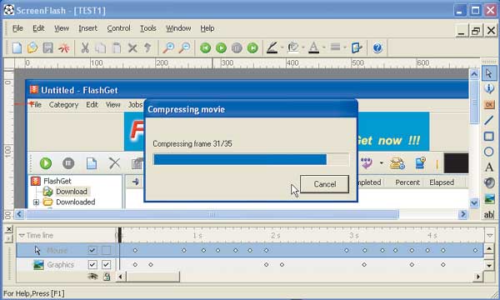
Task: Toggle Mouse layer visibility checkbox
Action: click(92, 250)
